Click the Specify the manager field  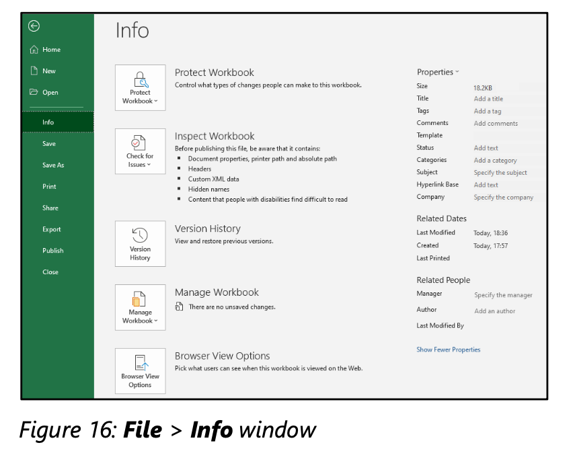tap(502, 295)
